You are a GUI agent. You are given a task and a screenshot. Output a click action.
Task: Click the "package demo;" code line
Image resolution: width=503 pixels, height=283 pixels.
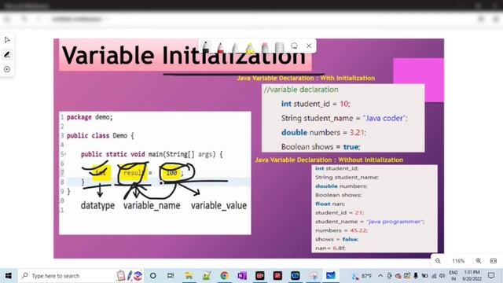tap(90, 117)
